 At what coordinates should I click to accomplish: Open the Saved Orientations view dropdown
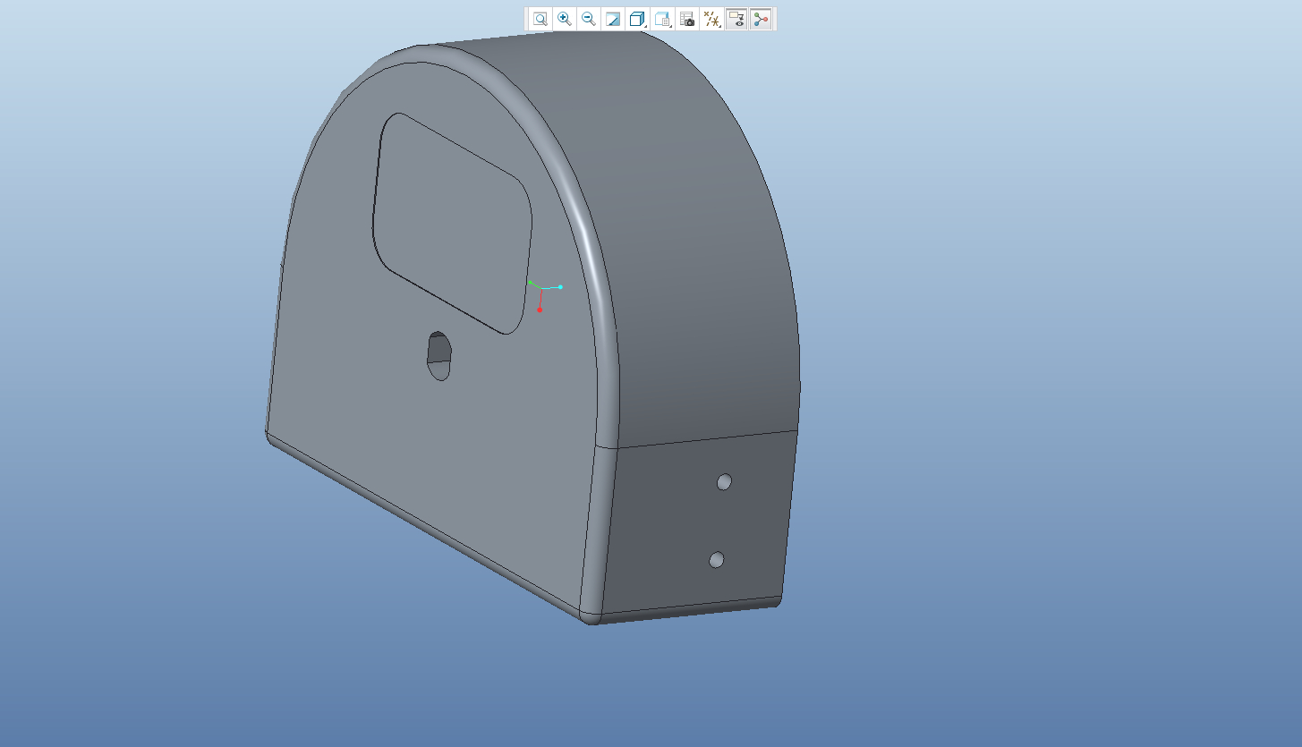tap(663, 19)
